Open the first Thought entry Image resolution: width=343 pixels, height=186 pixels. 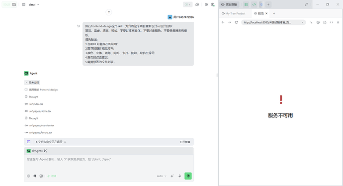(x=31, y=96)
